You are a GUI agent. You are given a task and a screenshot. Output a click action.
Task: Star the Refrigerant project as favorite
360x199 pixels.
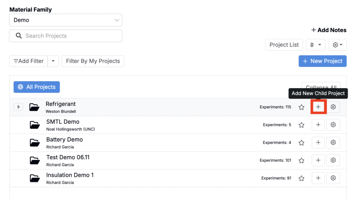[301, 107]
